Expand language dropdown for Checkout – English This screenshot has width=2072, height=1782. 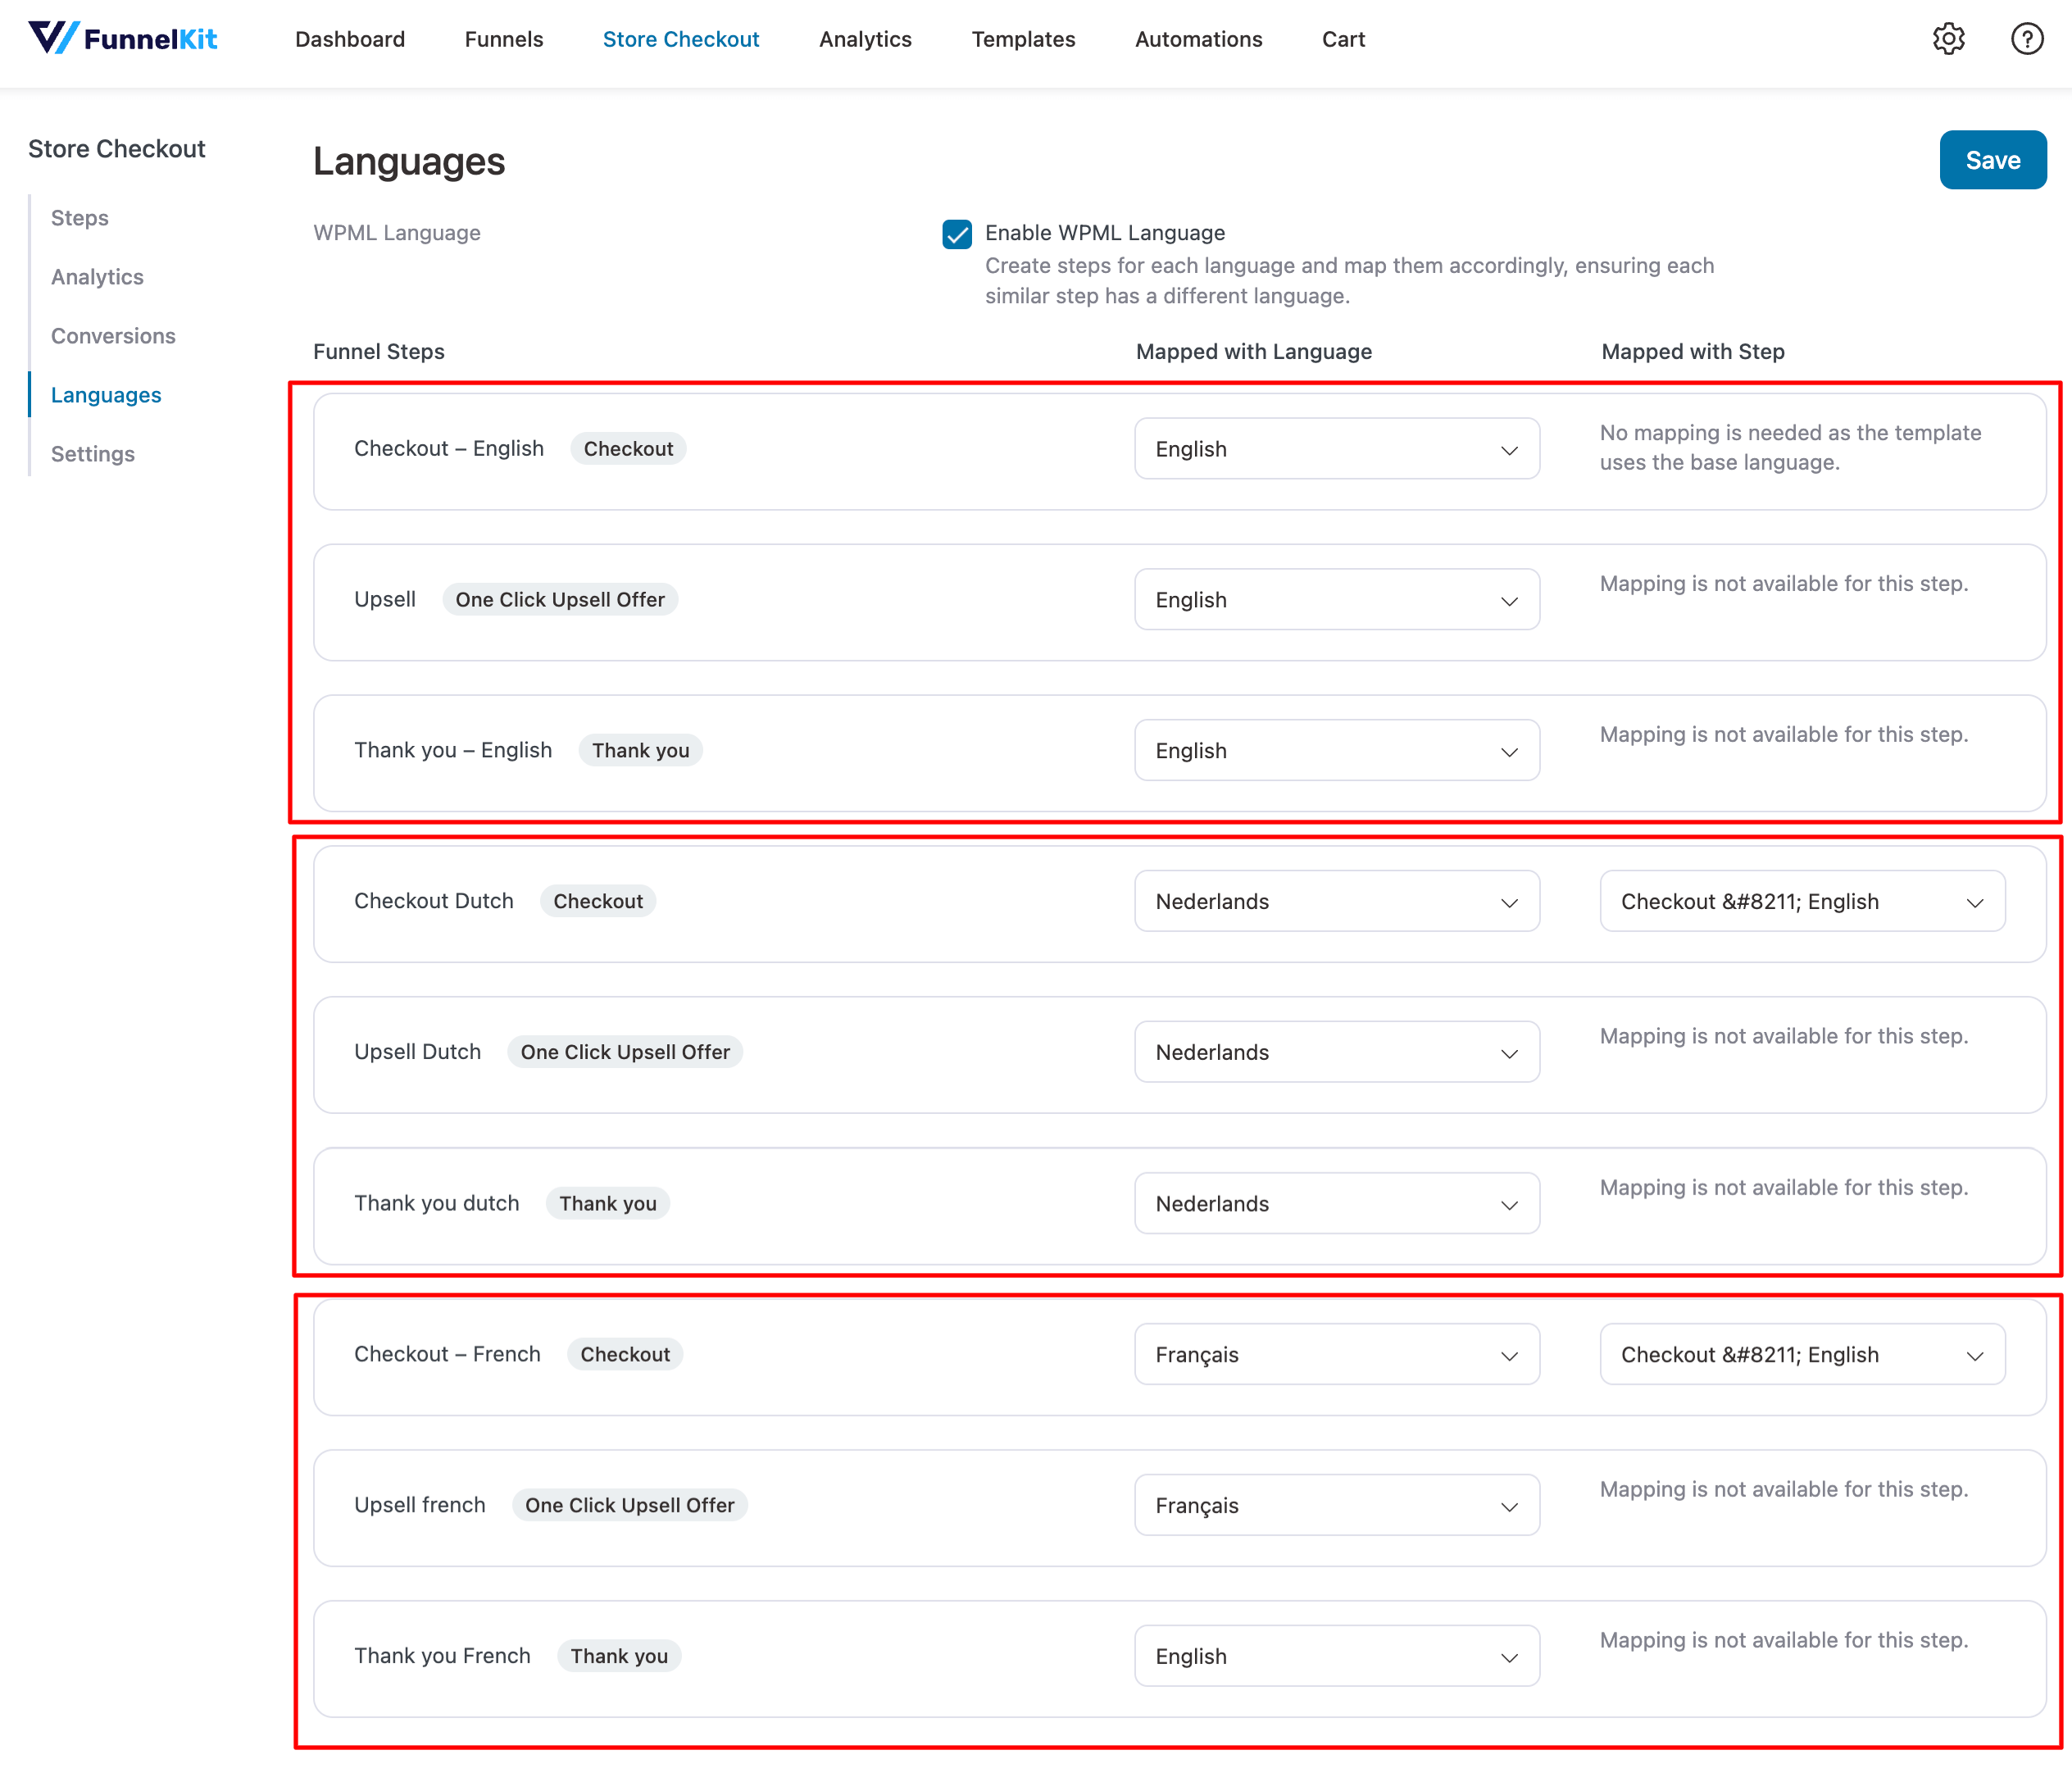point(1336,449)
